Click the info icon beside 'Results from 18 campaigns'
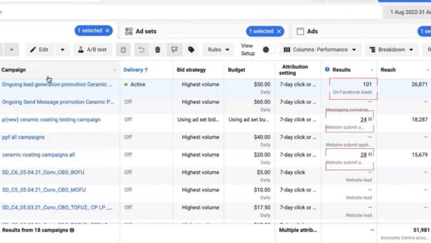The image size is (431, 243). (x=72, y=230)
